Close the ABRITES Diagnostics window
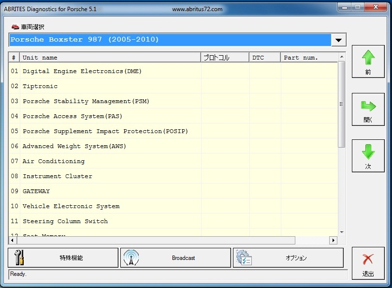The image size is (392, 288). [376, 7]
